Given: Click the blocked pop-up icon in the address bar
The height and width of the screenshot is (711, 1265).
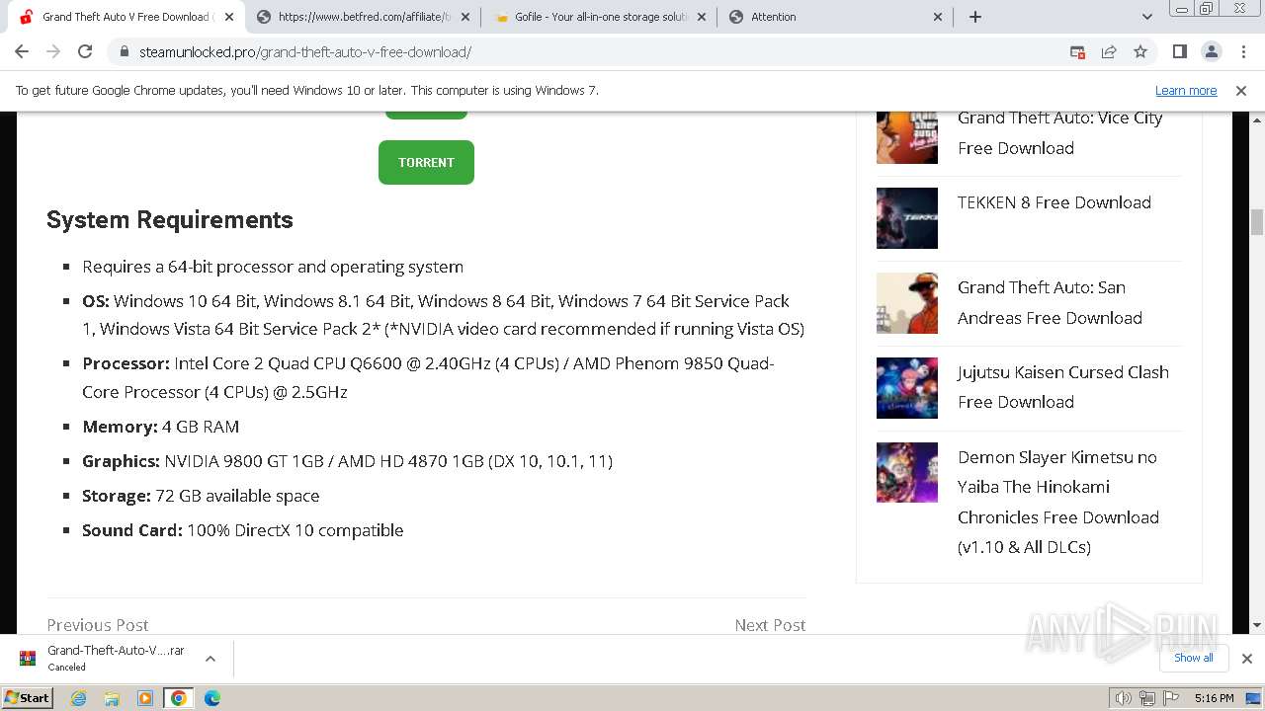Looking at the screenshot, I should click(1077, 51).
